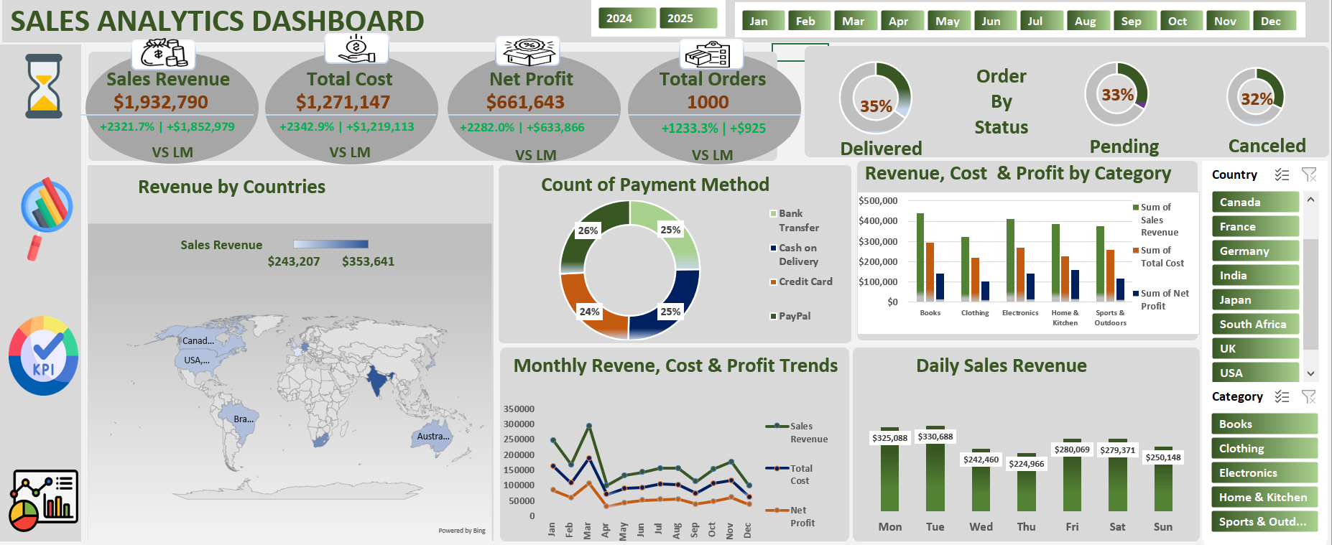Open the report charts icon at bottom-left
This screenshot has width=1332, height=545.
[x=44, y=500]
